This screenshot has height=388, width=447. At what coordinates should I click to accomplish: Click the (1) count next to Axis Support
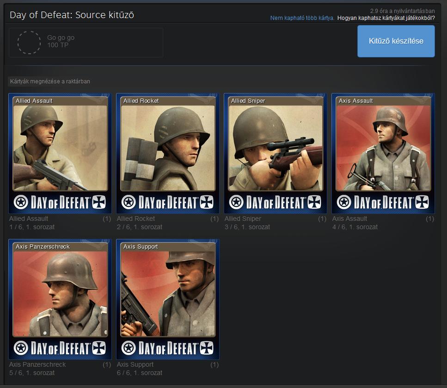coord(214,365)
